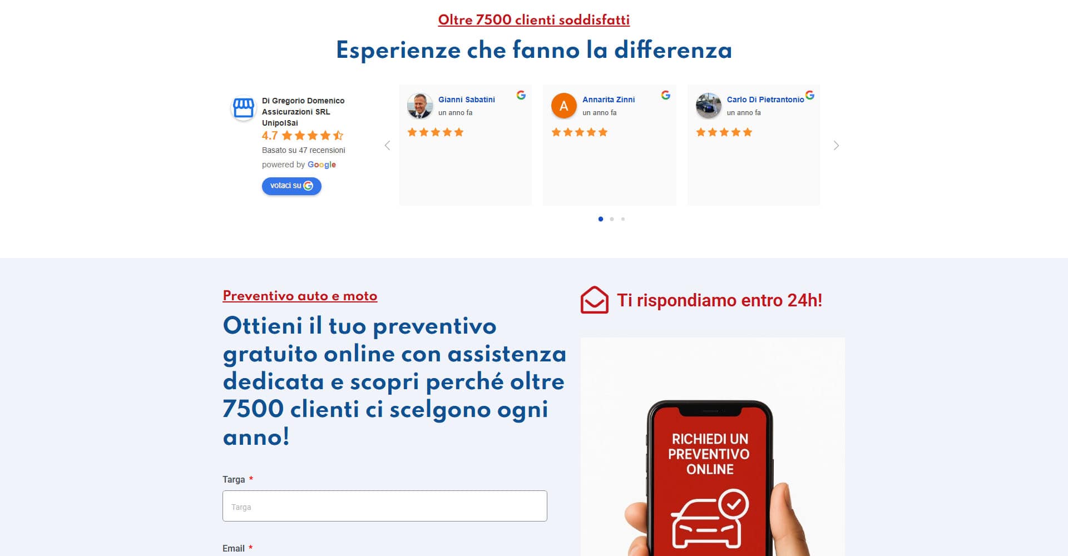
Task: Open Annarita Zinni reviewer name link
Action: (x=609, y=100)
